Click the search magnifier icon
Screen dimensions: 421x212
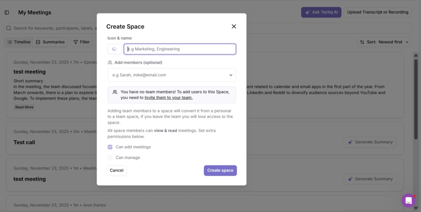point(8,28)
